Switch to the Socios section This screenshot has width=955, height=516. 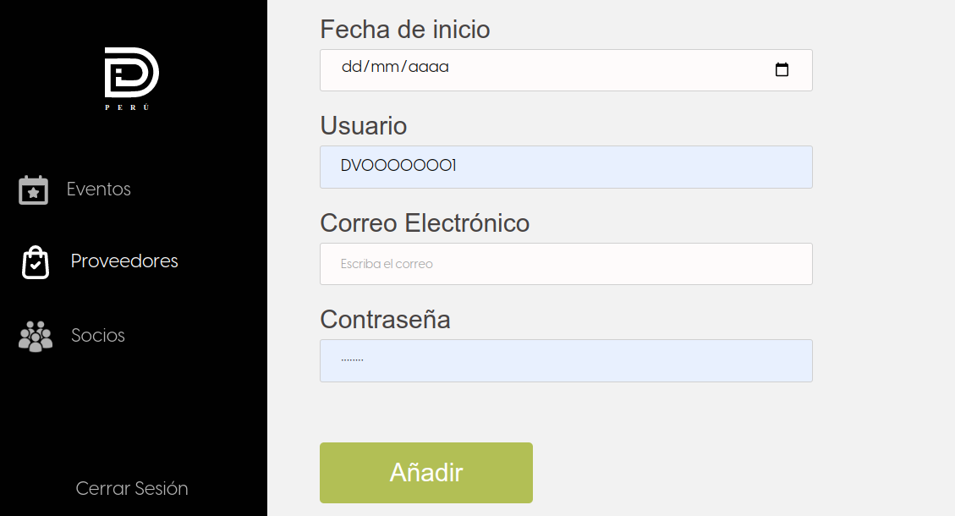click(98, 335)
